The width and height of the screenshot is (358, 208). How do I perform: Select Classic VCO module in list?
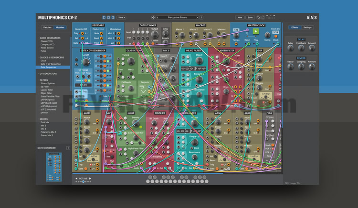click(47, 41)
